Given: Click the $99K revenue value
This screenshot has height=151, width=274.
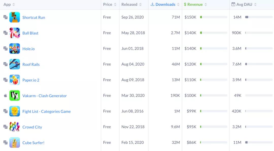Looking at the screenshot, I should (192, 111).
